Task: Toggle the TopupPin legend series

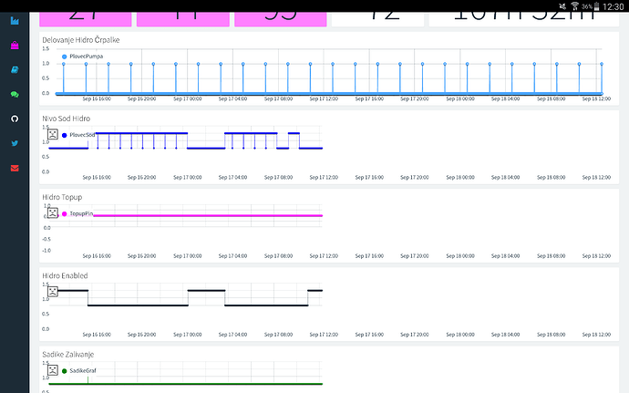Action: click(x=80, y=213)
